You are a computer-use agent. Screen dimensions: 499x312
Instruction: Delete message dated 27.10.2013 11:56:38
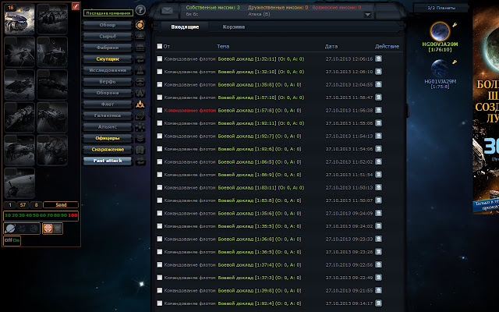coord(378,110)
